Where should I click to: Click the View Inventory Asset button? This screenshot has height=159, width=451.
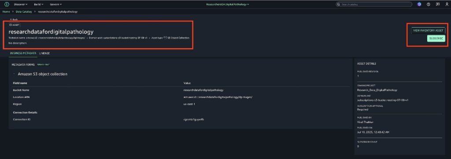point(428,30)
